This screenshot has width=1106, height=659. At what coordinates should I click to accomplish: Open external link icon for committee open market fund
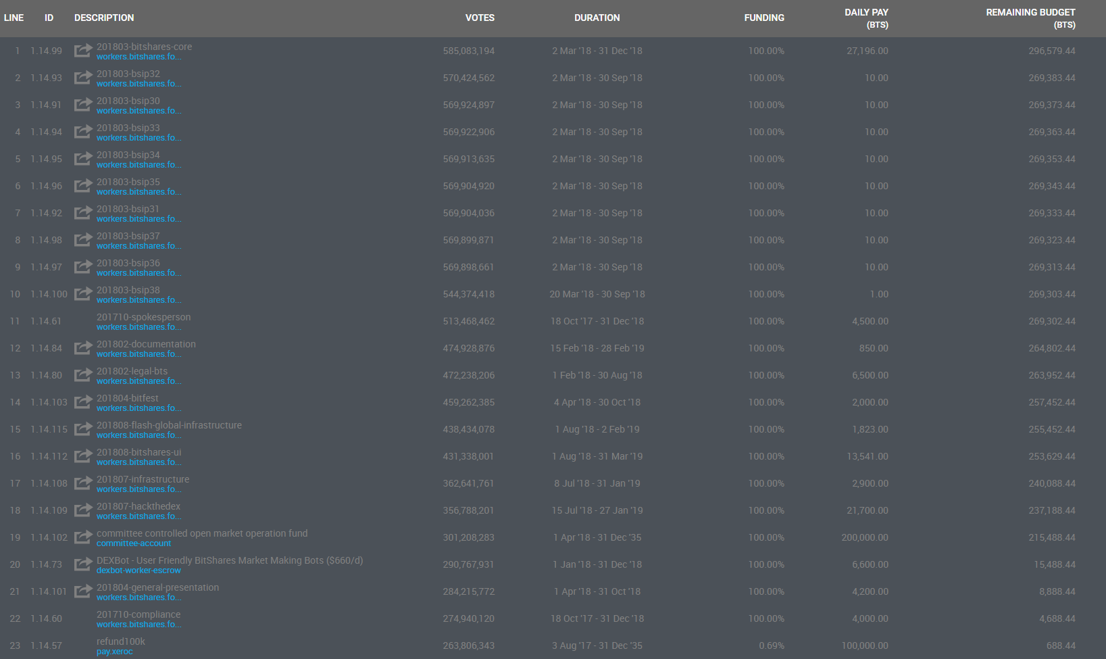[83, 537]
